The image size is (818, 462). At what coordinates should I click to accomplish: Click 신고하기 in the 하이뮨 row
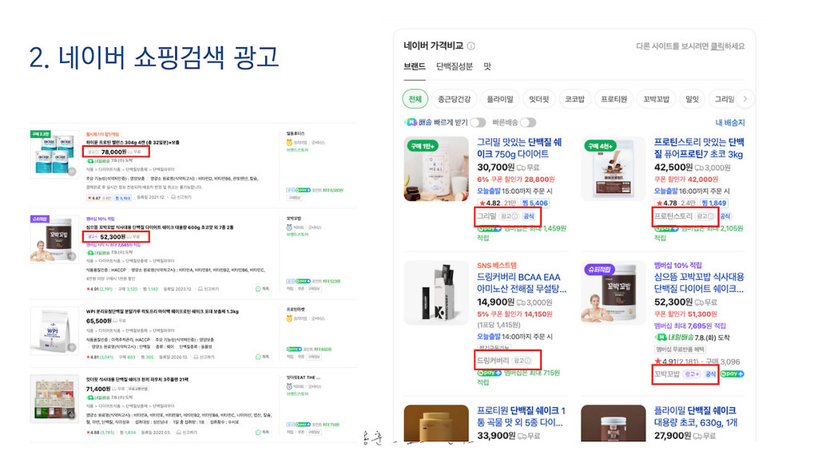(x=181, y=197)
